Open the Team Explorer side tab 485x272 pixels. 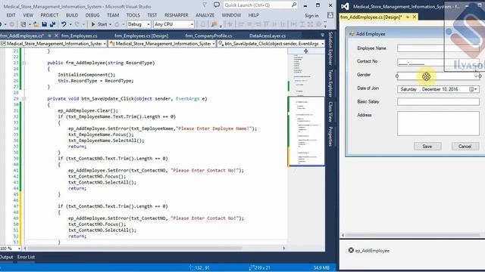(330, 83)
